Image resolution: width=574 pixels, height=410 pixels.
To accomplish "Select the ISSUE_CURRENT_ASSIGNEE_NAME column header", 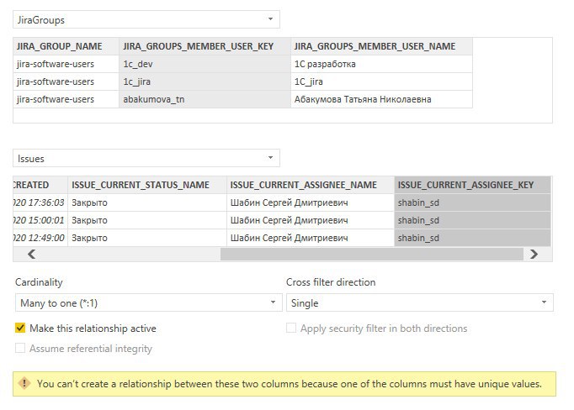I will click(311, 185).
